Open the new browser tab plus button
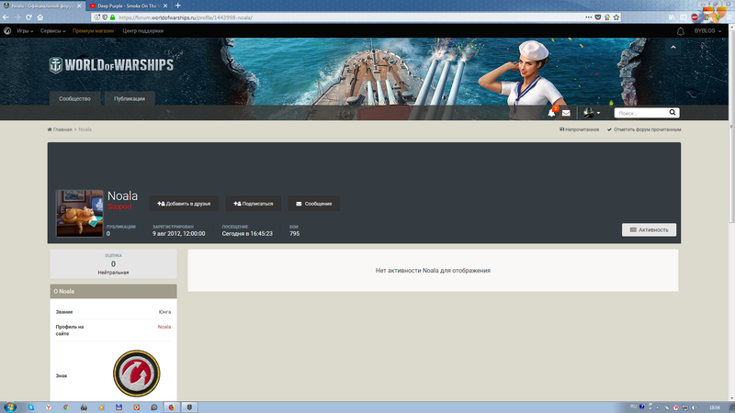Viewport: 735px width, 413px height. pyautogui.click(x=178, y=6)
